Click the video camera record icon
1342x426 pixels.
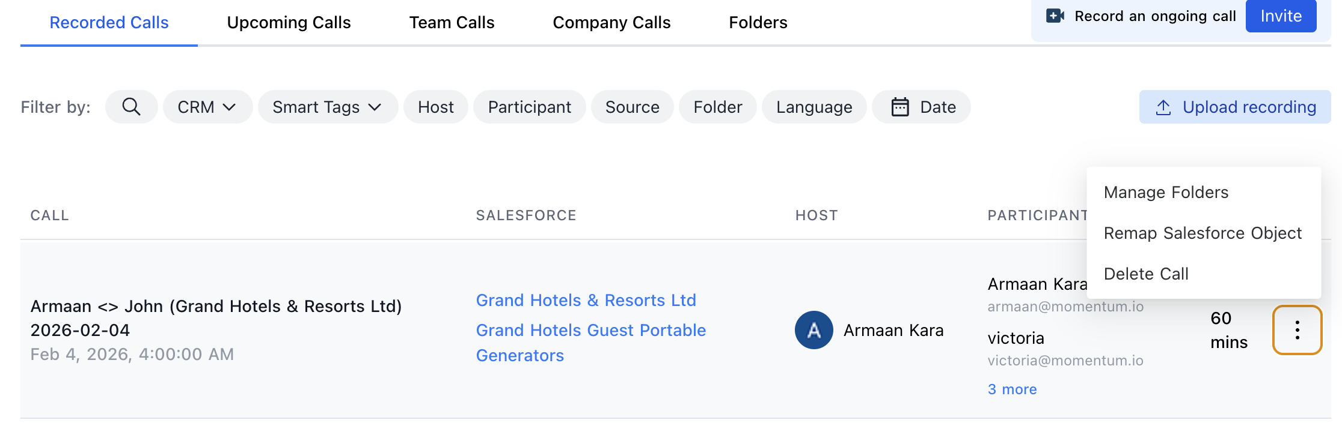(1055, 16)
